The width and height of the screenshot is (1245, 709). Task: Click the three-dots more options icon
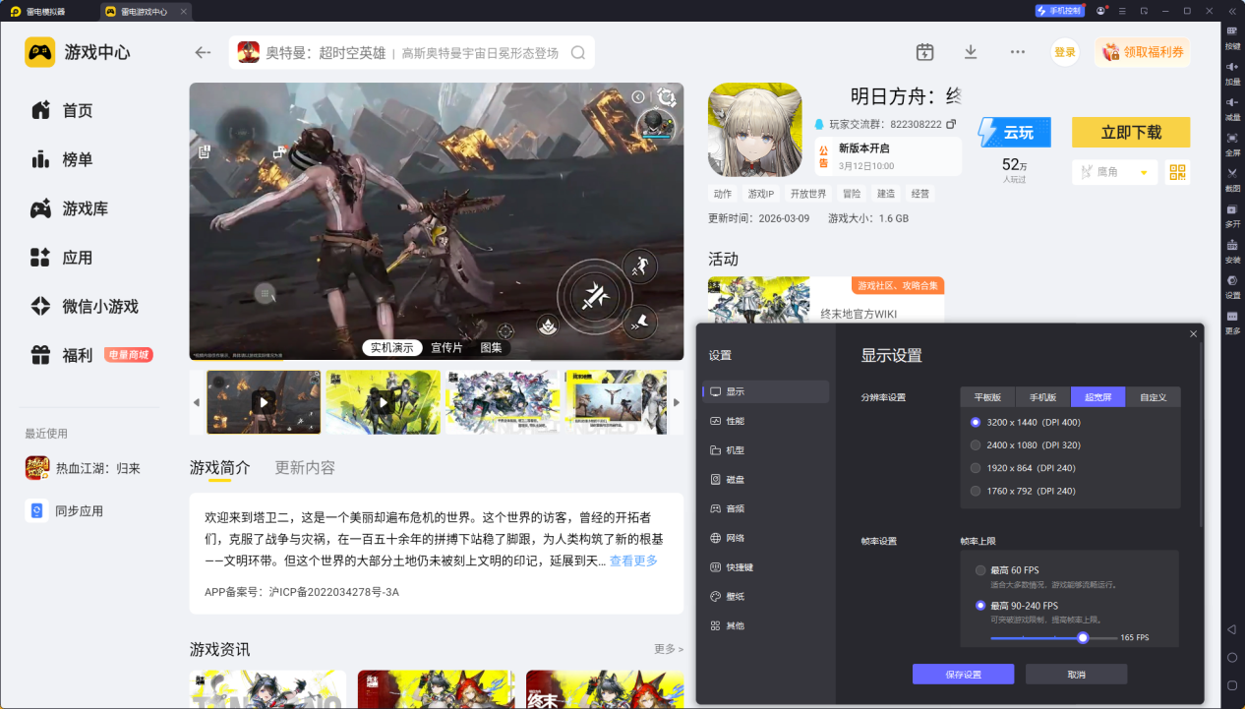coord(1018,52)
